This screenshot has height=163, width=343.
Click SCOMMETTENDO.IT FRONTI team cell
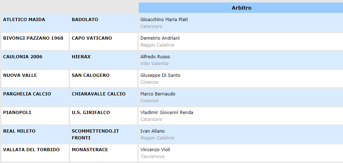95,134
